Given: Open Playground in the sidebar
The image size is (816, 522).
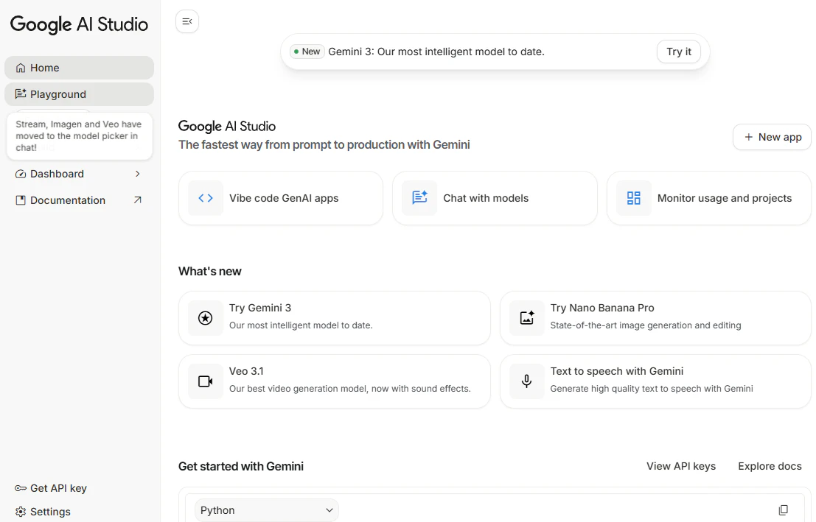Looking at the screenshot, I should 79,94.
